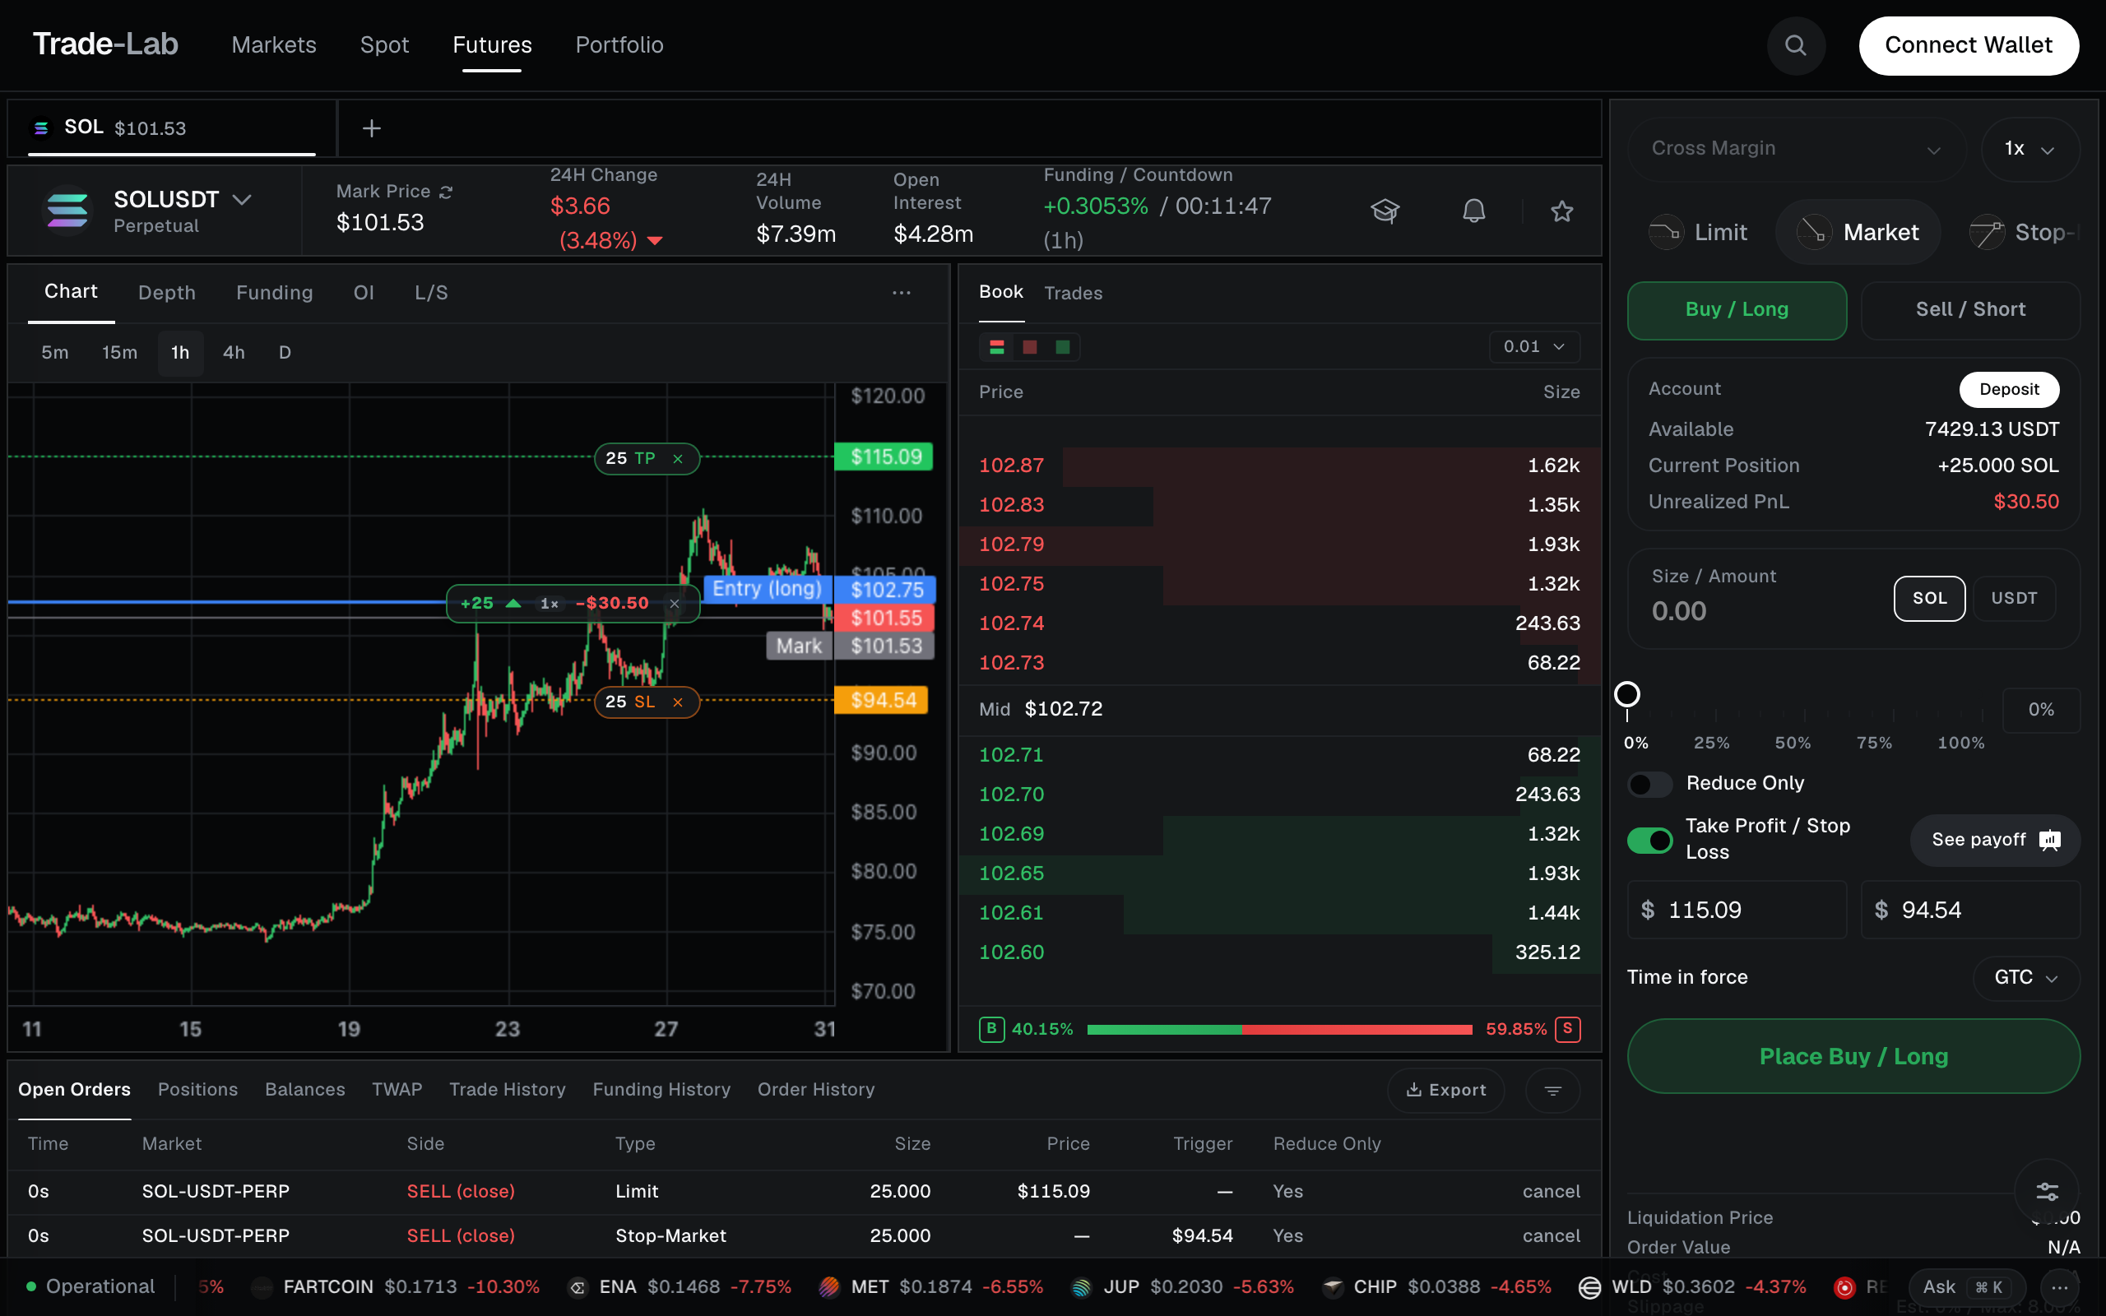Close the +25 position marker on chart
2106x1316 pixels.
click(675, 603)
